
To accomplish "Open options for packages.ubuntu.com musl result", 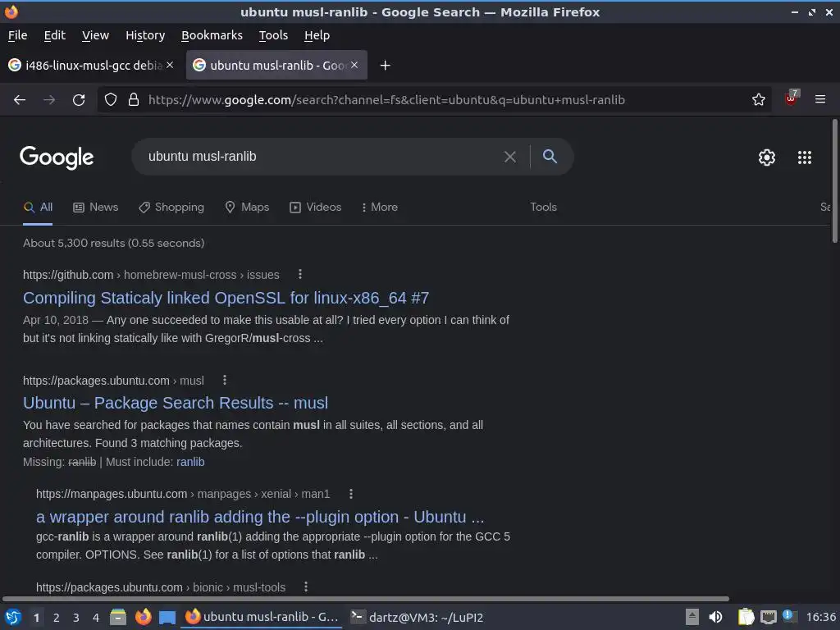I will click(225, 380).
